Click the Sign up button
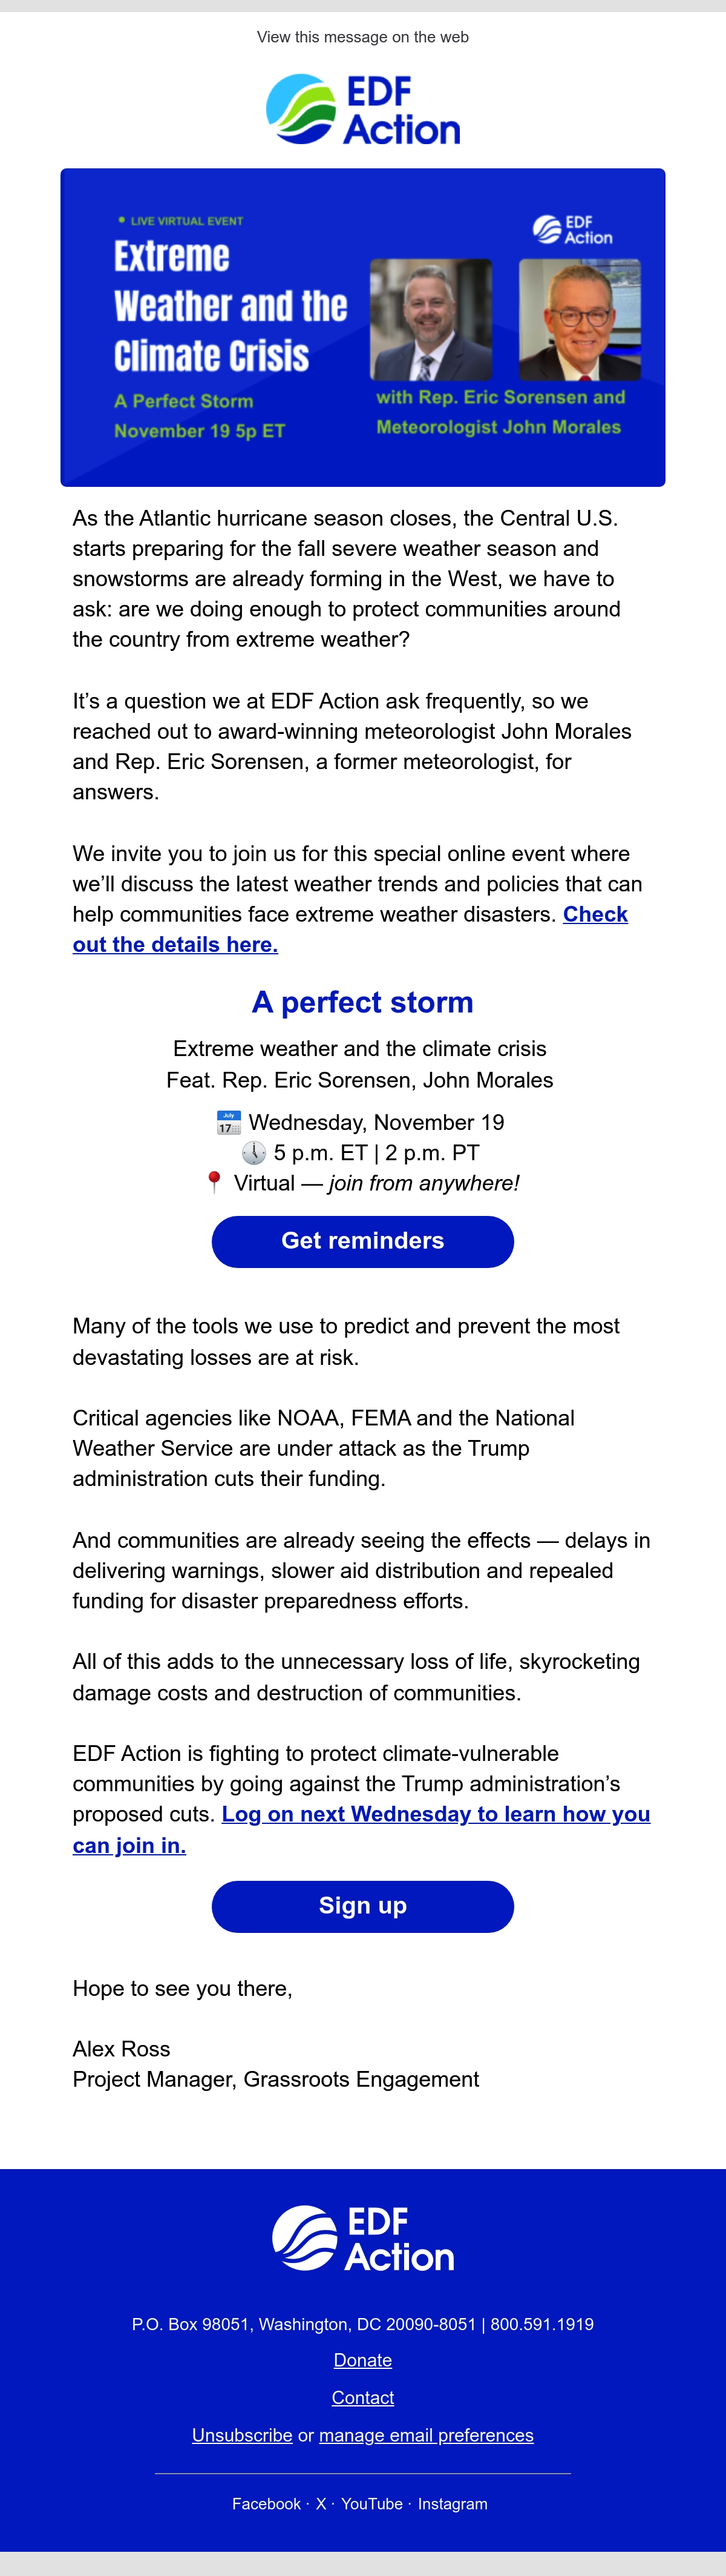This screenshot has height=2576, width=726. tap(362, 1906)
